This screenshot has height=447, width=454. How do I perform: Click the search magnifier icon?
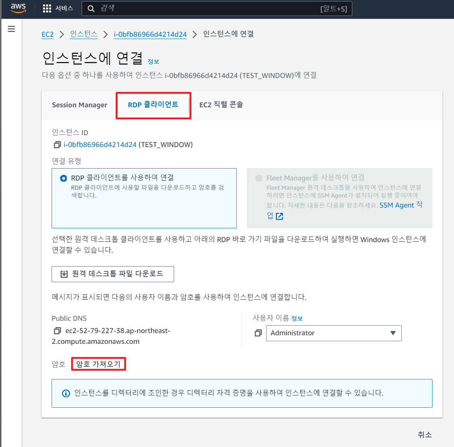tap(91, 8)
